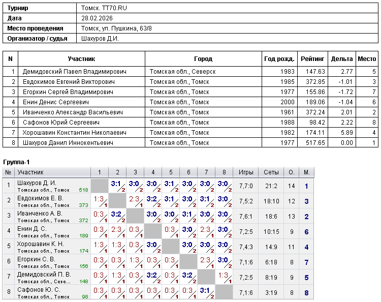Click venue address Томск, ул. Пушкина, 63/8

click(x=116, y=28)
